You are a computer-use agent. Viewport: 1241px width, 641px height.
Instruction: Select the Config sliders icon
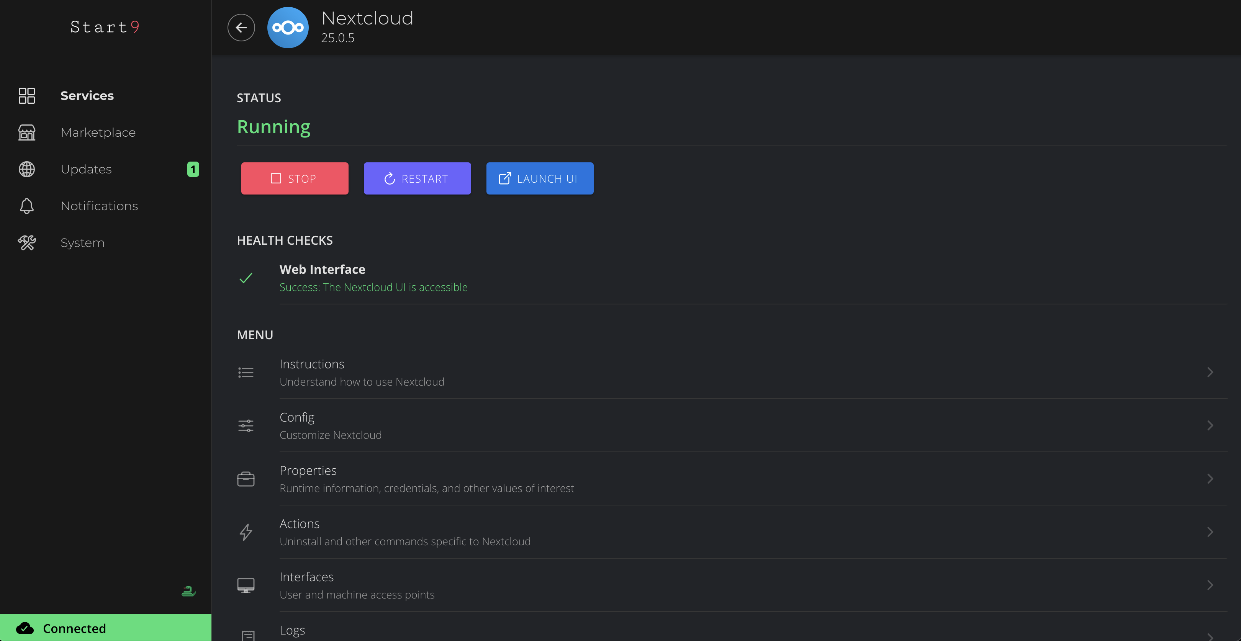(x=246, y=425)
